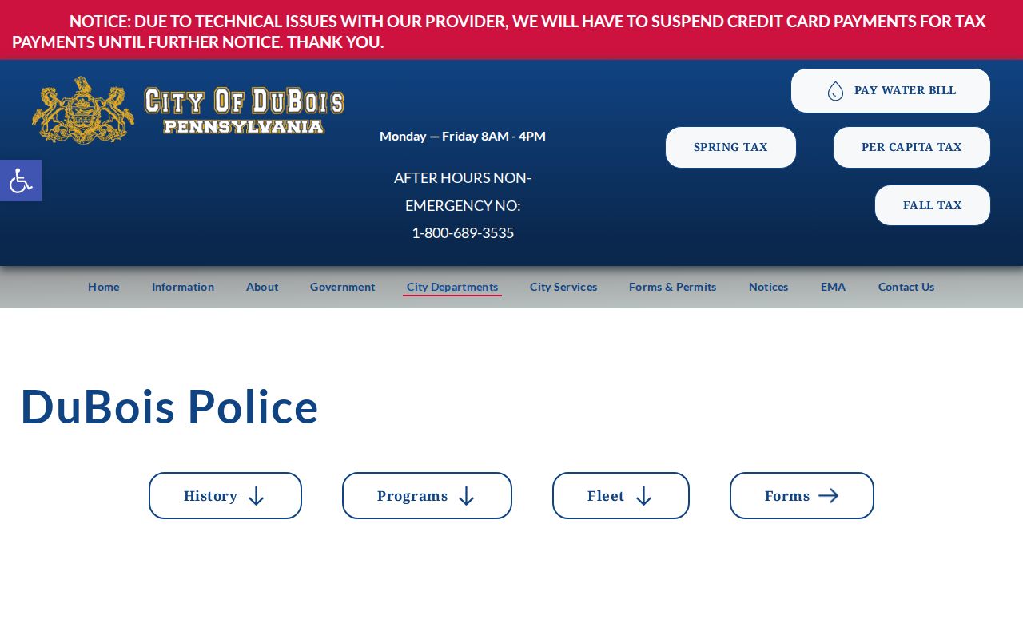Image resolution: width=1023 pixels, height=639 pixels.
Task: Click the 1-800-689-3535 phone number
Action: tap(463, 233)
